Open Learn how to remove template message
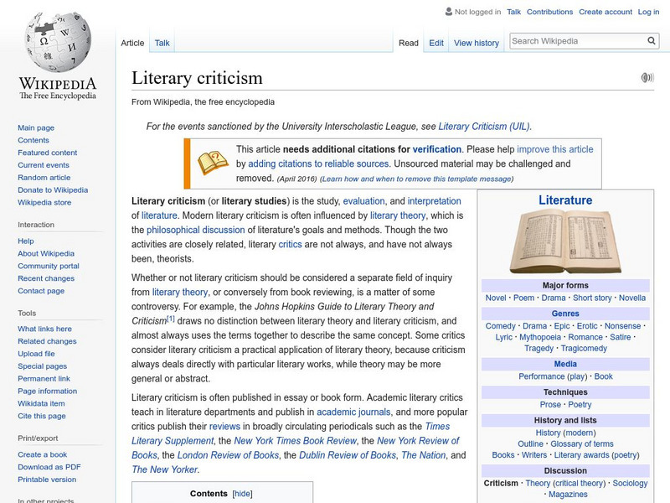The height and width of the screenshot is (503, 670). (416, 179)
